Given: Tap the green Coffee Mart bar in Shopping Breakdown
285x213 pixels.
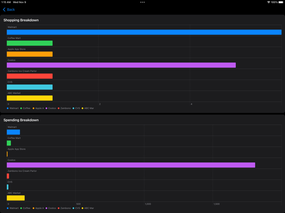Looking at the screenshot, I should (x=30, y=43).
